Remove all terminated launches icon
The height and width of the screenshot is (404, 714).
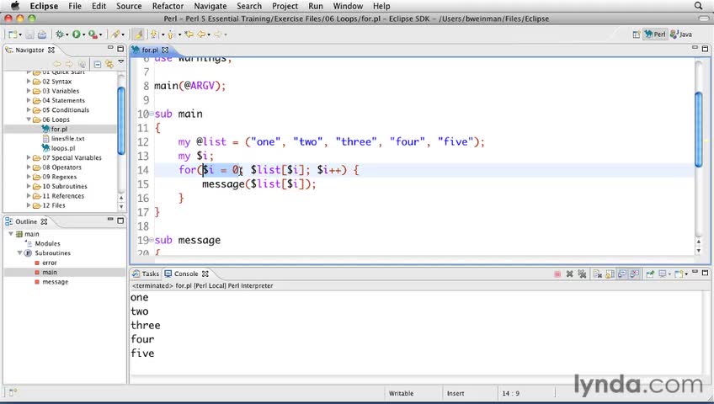[x=583, y=274]
